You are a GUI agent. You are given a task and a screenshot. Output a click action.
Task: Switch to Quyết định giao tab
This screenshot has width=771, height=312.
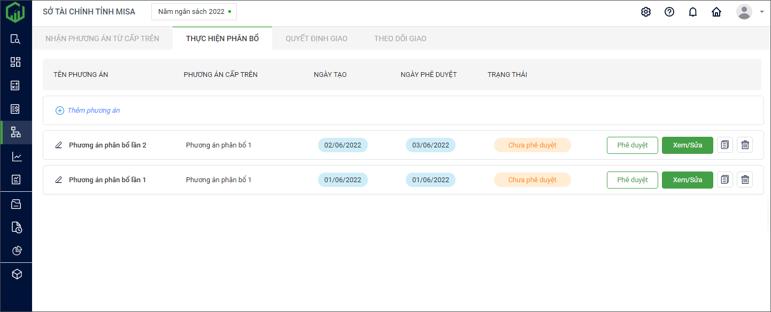click(317, 38)
